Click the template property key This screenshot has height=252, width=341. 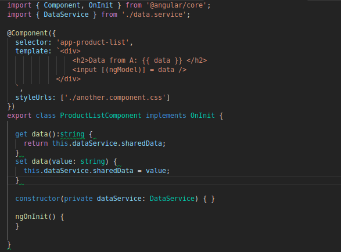pyautogui.click(x=31, y=51)
